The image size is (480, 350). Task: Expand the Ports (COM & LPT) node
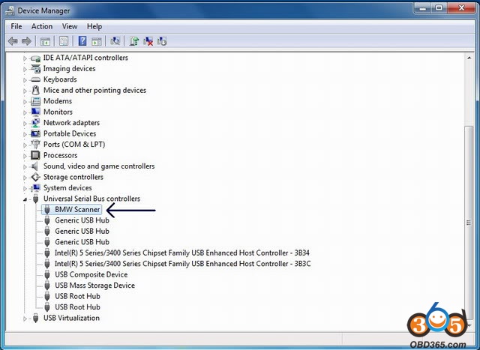tap(25, 145)
